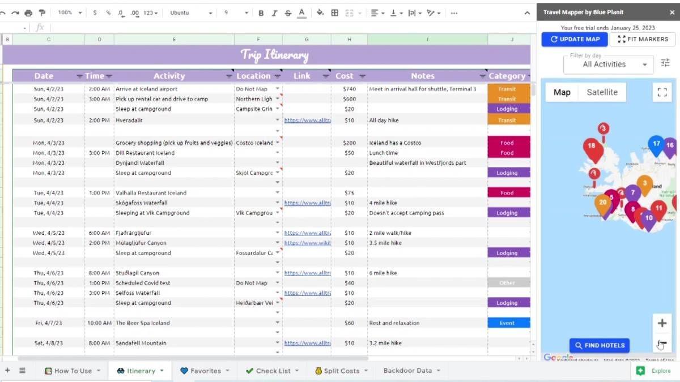
Task: Open the borders tool
Action: pyautogui.click(x=335, y=12)
